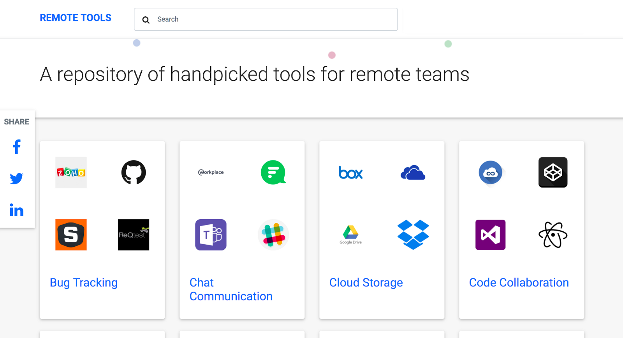This screenshot has width=623, height=338.
Task: Click the Atom editor icon
Action: point(553,235)
